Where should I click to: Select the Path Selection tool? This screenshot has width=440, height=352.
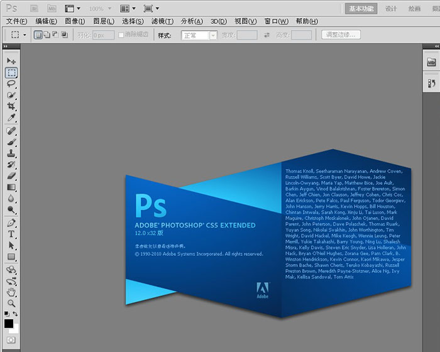click(11, 245)
